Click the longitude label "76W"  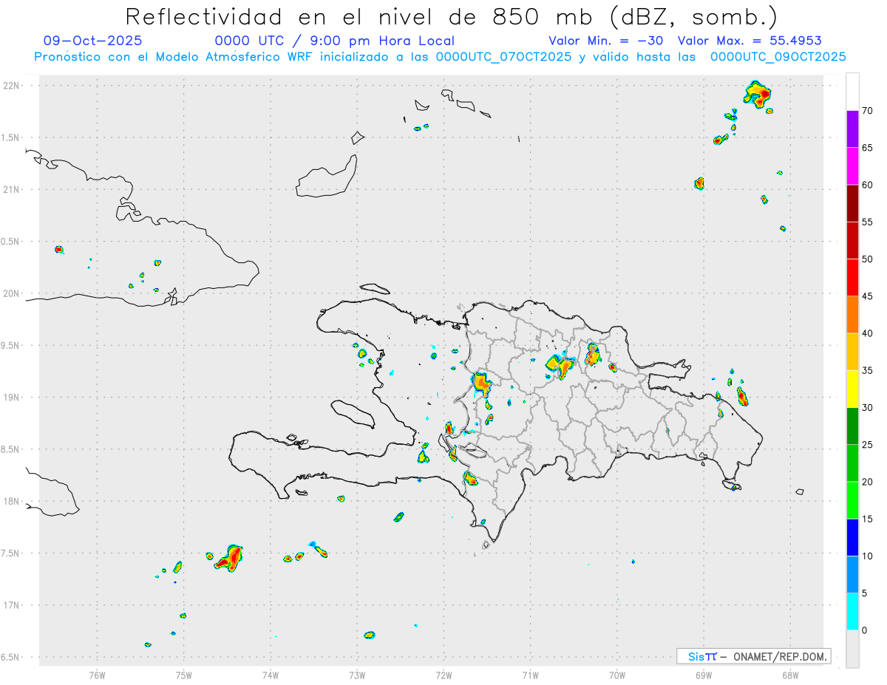97,674
